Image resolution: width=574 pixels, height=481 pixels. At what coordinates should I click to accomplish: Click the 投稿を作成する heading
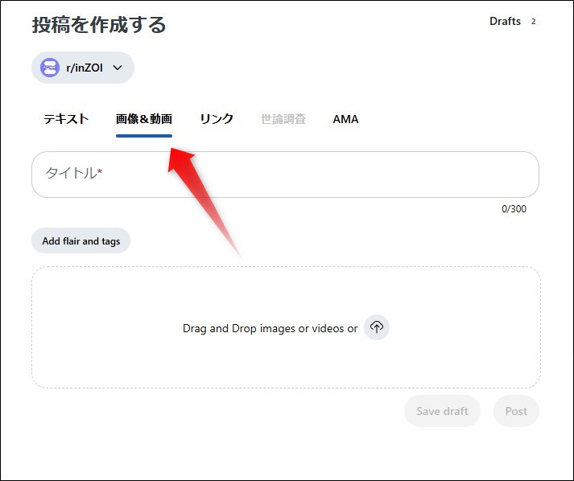(99, 25)
